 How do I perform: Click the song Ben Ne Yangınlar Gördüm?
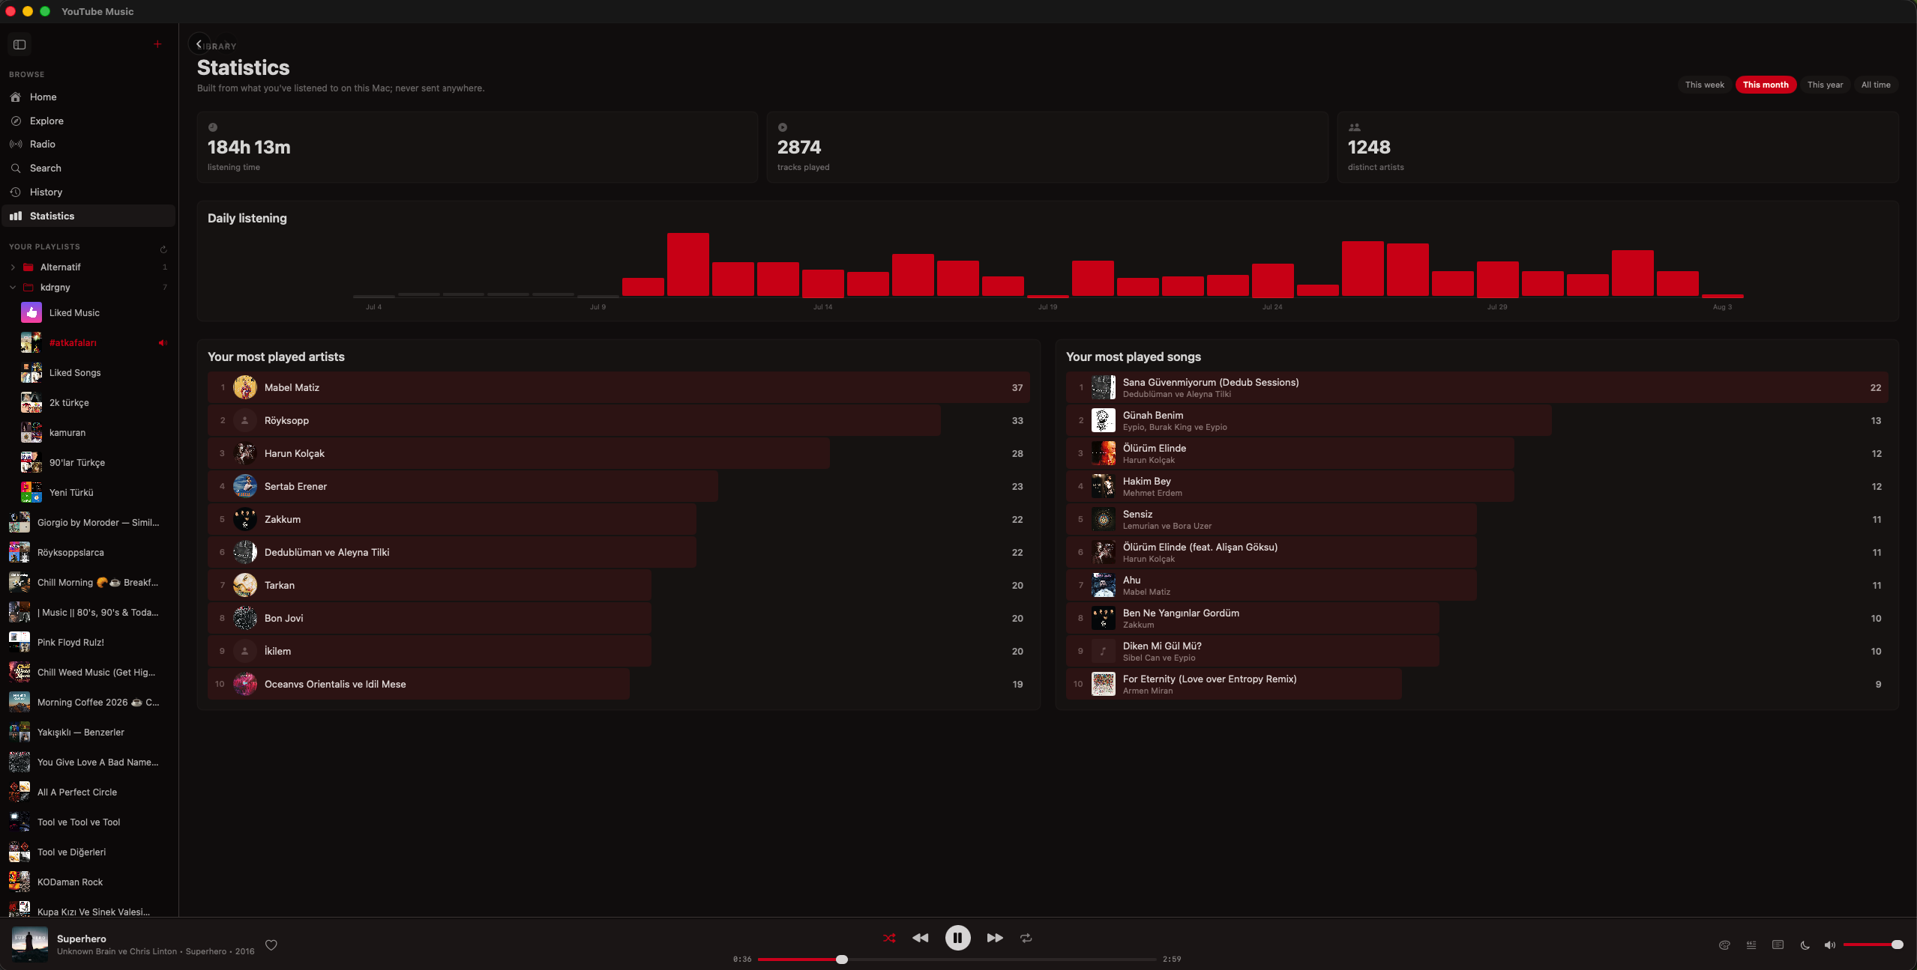tap(1477, 618)
